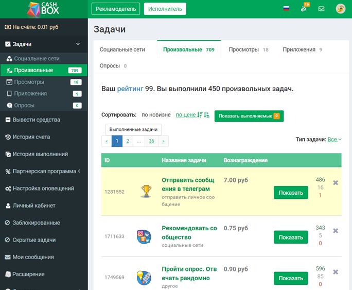Hide task 1711633 with the X icon
This screenshot has height=290, width=352.
336,231
